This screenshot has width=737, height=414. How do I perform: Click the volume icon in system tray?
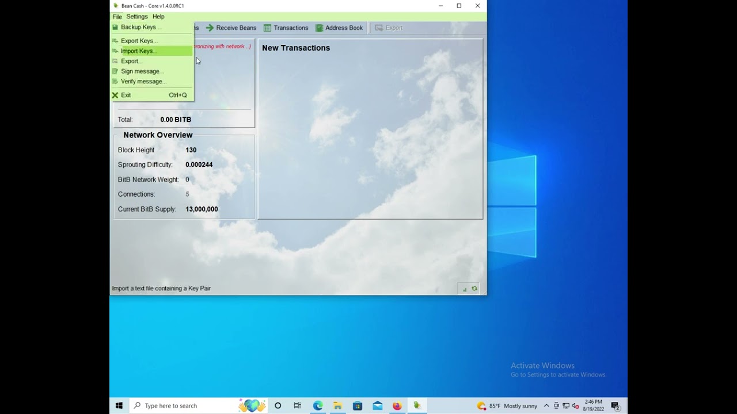[x=575, y=406]
